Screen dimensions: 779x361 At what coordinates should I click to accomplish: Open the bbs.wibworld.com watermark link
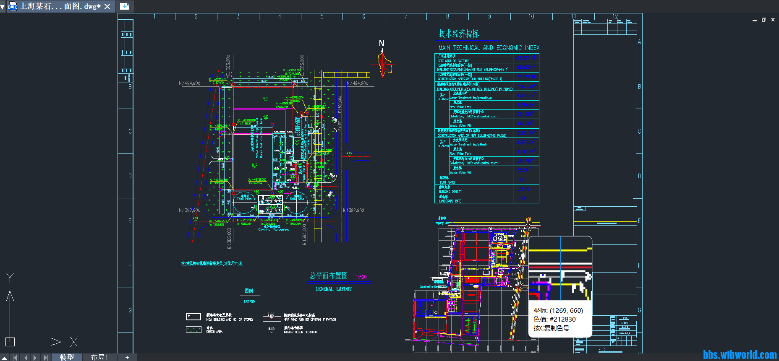click(x=740, y=355)
